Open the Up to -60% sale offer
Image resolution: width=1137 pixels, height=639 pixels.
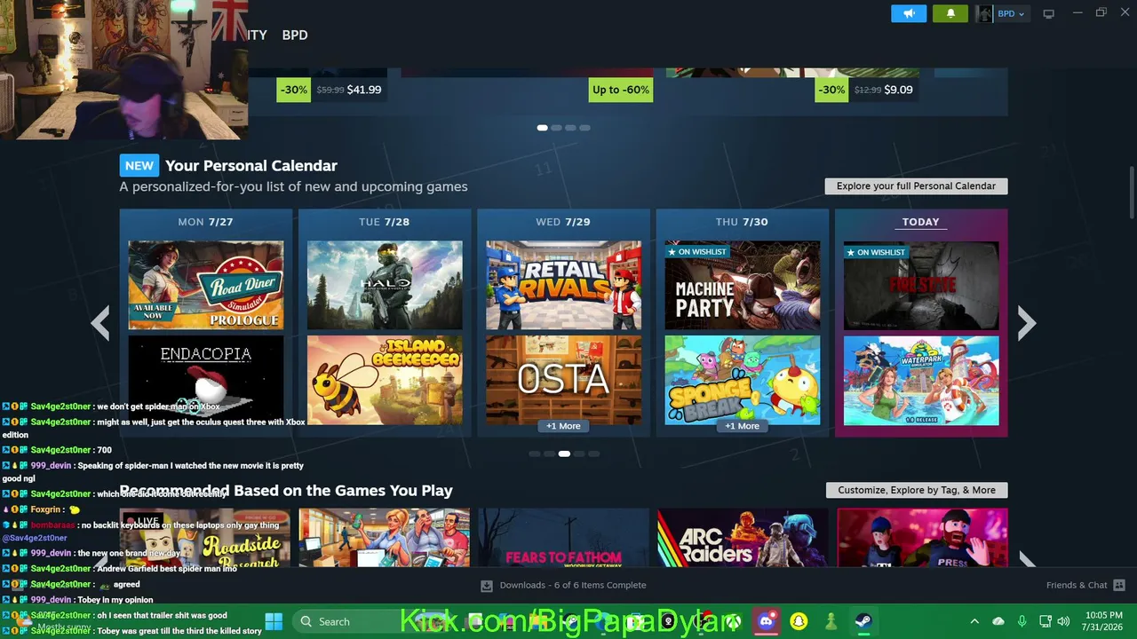621,90
